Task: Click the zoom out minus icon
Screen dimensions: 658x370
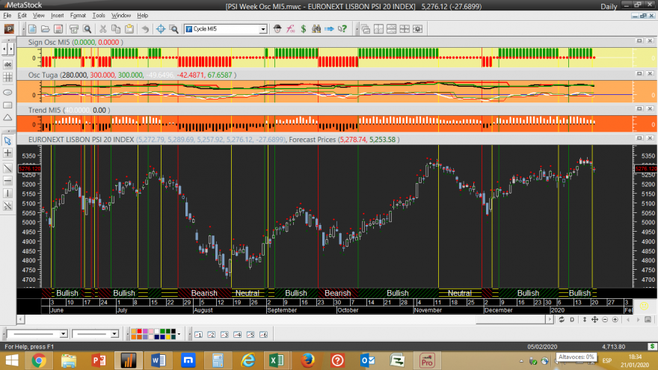Action: (605, 320)
